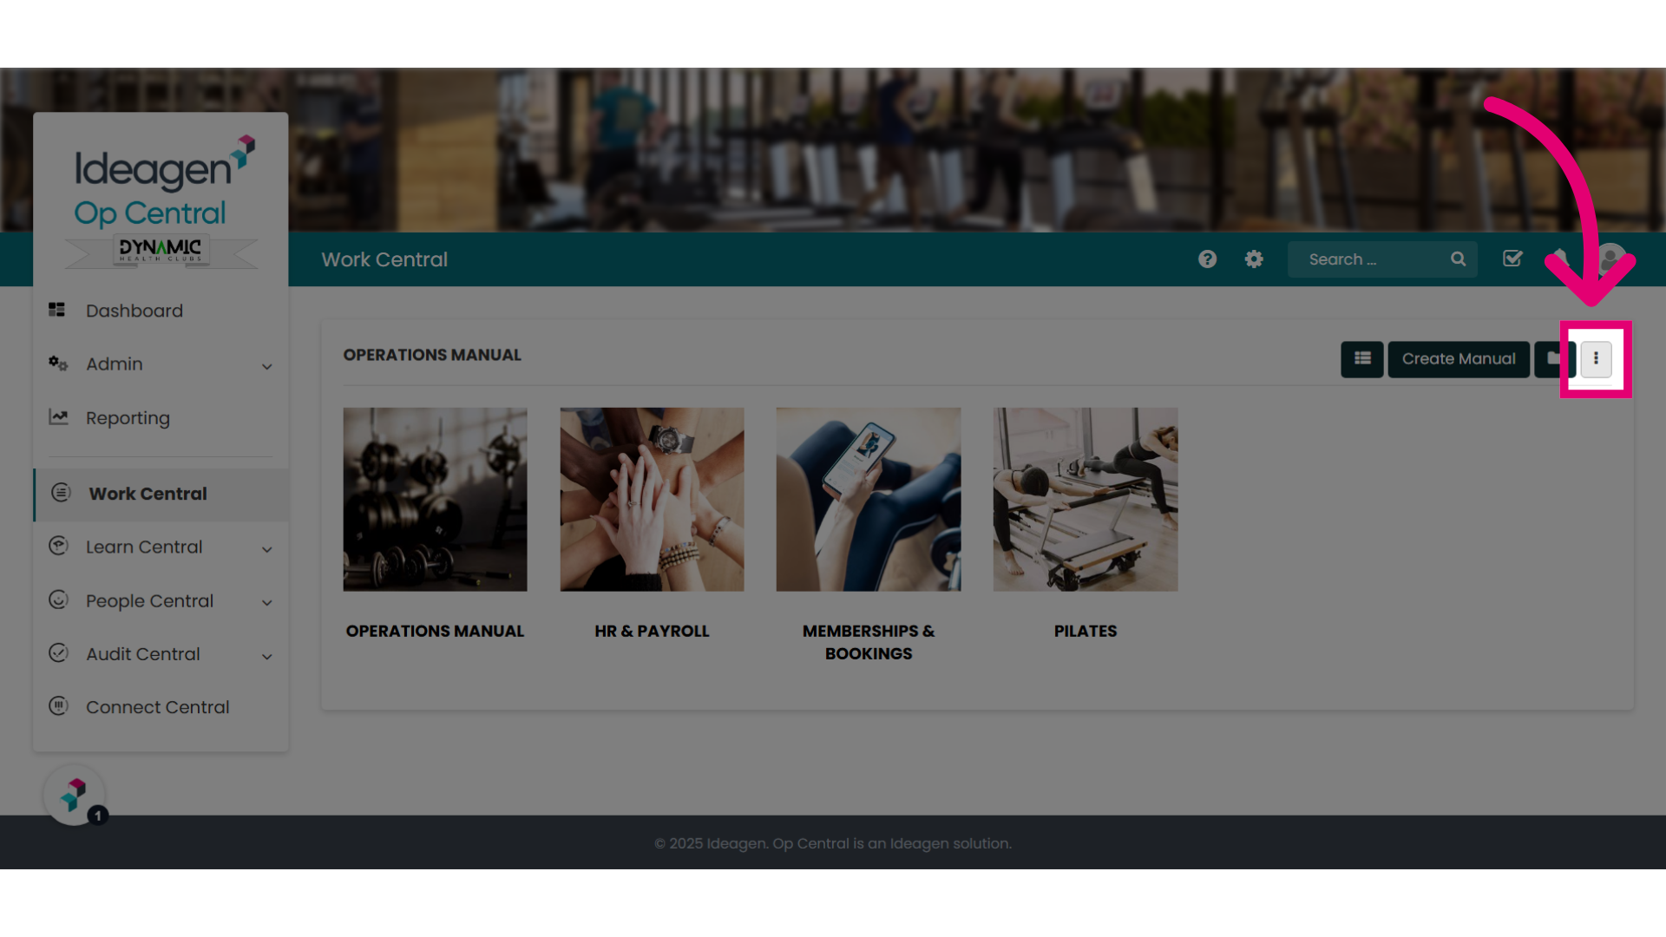
Task: Click the Admin menu label
Action: click(x=115, y=364)
